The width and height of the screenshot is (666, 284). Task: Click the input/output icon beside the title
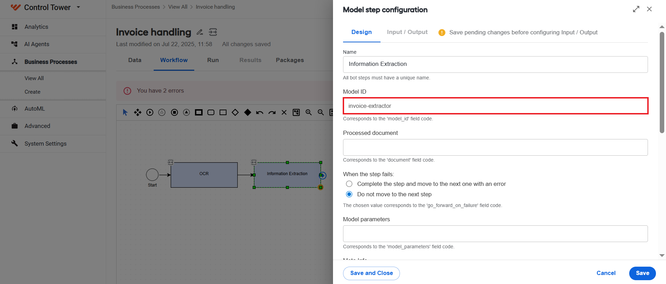pos(213,32)
